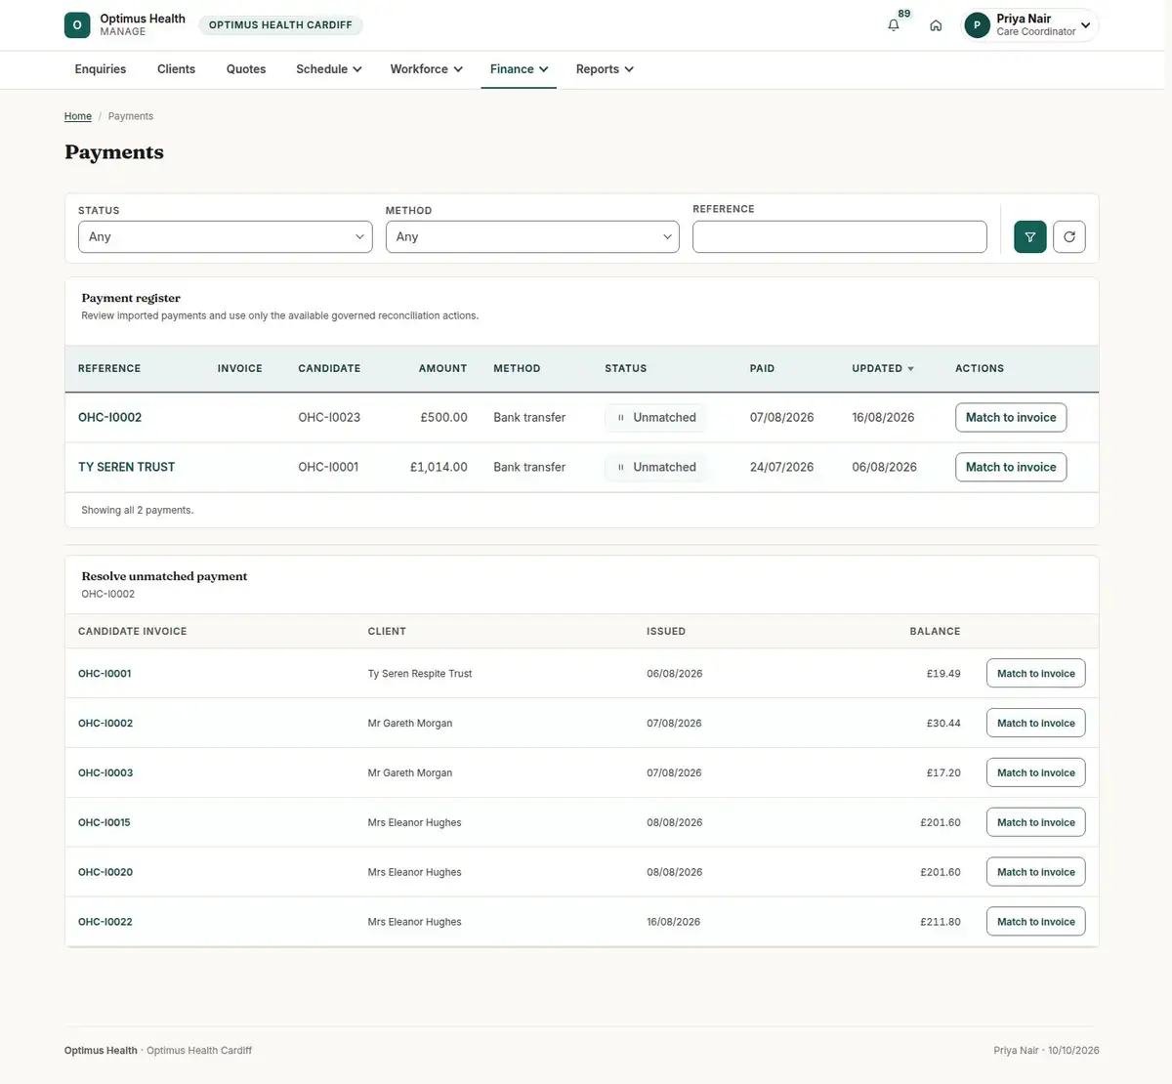The width and height of the screenshot is (1172, 1084).
Task: Open payment reference TY SEREN TRUST
Action: [x=126, y=468]
